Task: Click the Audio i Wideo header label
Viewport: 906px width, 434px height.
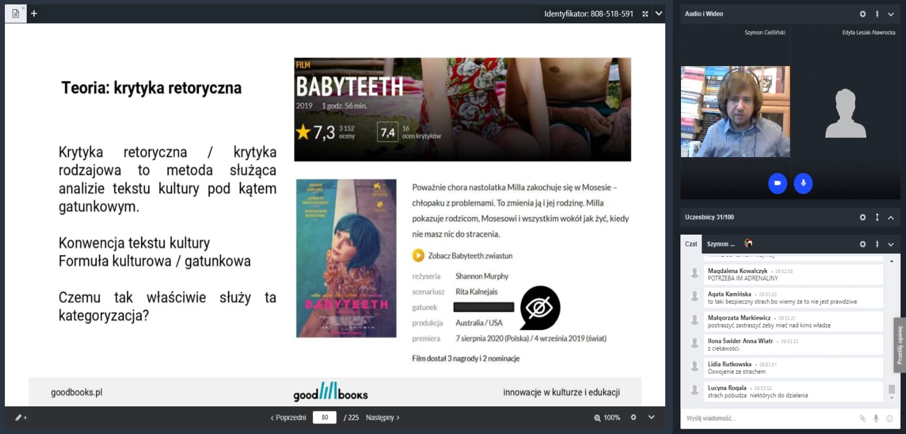Action: 704,14
